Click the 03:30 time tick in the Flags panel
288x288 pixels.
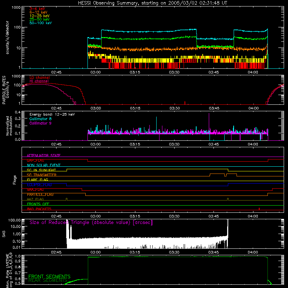point(174,216)
